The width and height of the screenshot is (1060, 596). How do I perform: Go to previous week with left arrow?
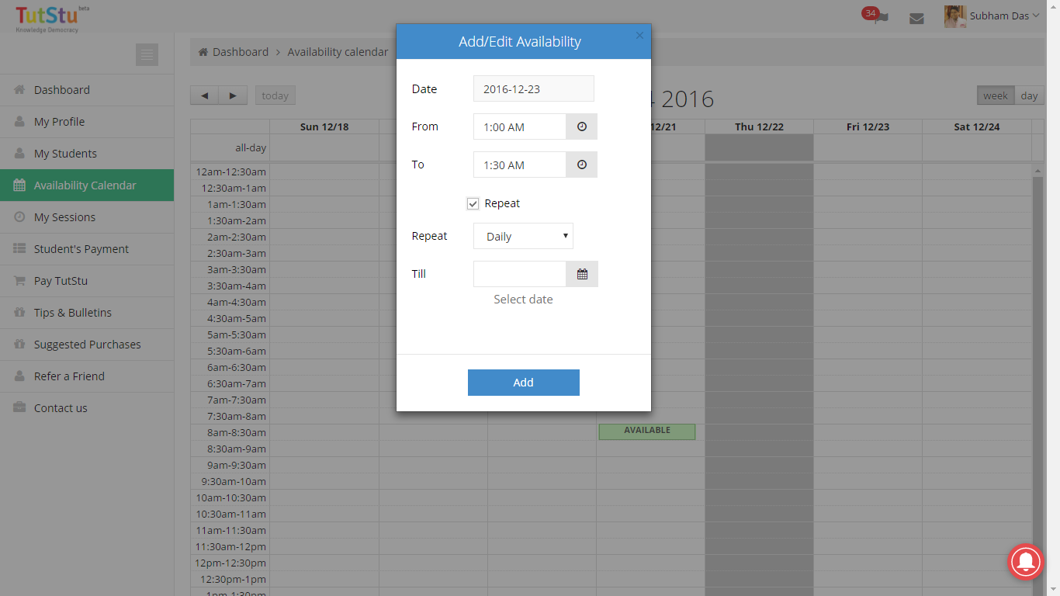coord(204,95)
